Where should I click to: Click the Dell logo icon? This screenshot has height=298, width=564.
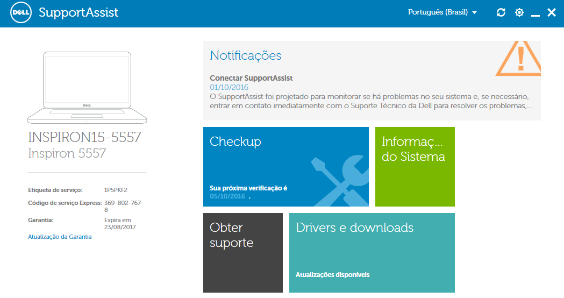[21, 12]
